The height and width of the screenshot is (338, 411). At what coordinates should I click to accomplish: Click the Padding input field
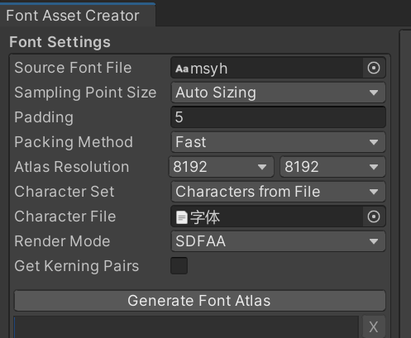click(278, 117)
